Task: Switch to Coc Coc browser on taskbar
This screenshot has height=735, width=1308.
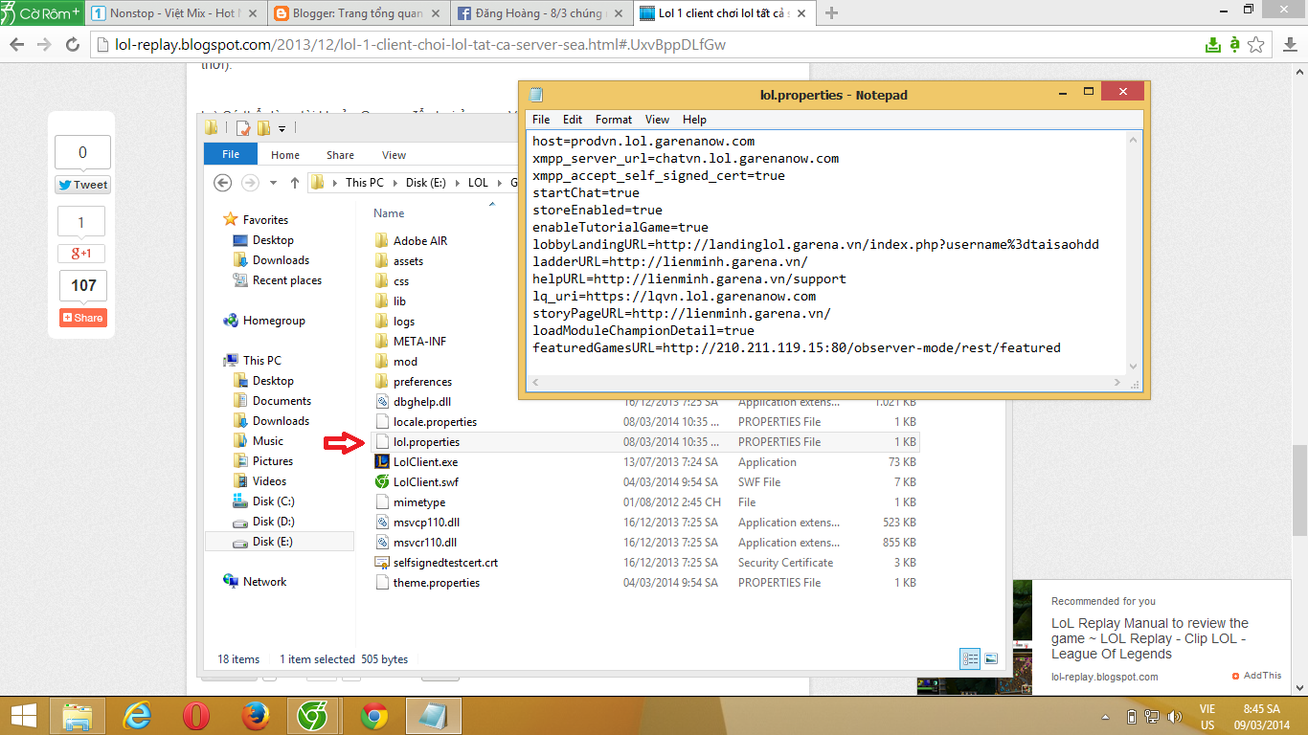Action: 313,716
